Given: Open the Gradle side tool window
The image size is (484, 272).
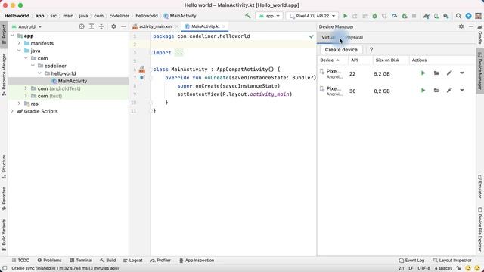Looking at the screenshot, I should coord(480,35).
